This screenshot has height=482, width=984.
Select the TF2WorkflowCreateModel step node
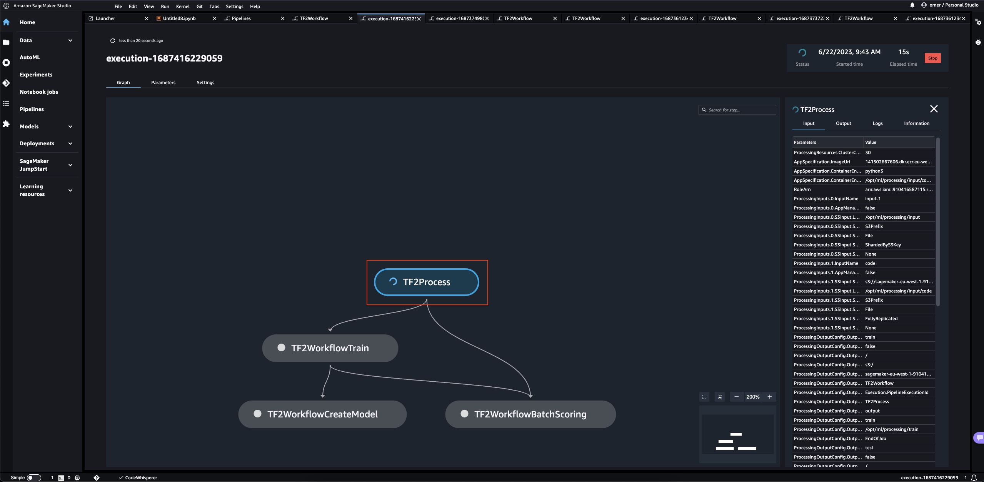click(322, 414)
